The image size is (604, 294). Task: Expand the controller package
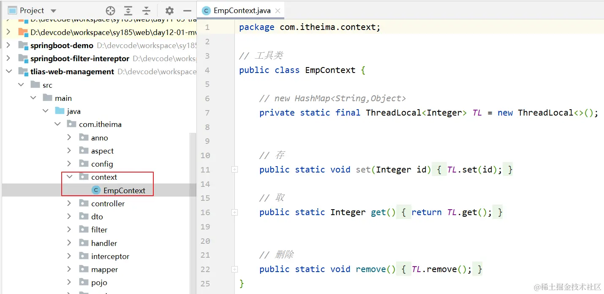69,203
